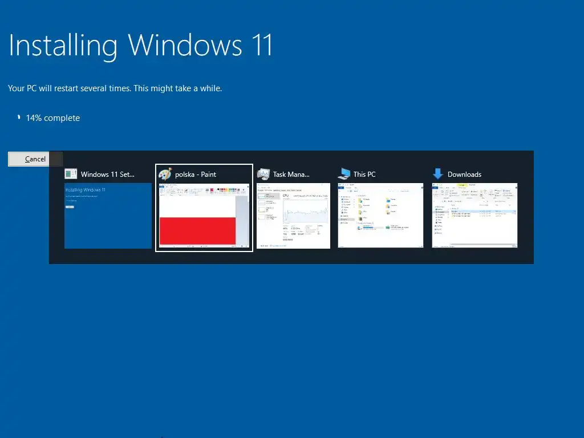Click the "Downloads" title text
This screenshot has height=438, width=584.
pos(464,175)
